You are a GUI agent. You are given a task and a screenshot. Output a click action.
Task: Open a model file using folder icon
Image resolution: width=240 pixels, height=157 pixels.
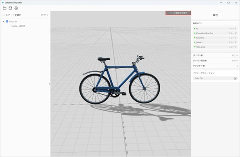5,8
